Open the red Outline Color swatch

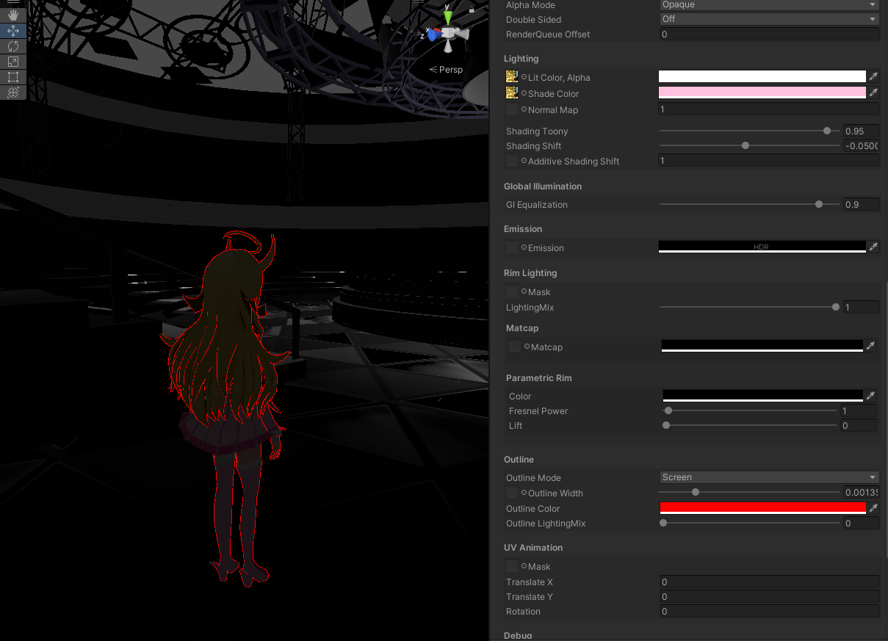coord(762,508)
